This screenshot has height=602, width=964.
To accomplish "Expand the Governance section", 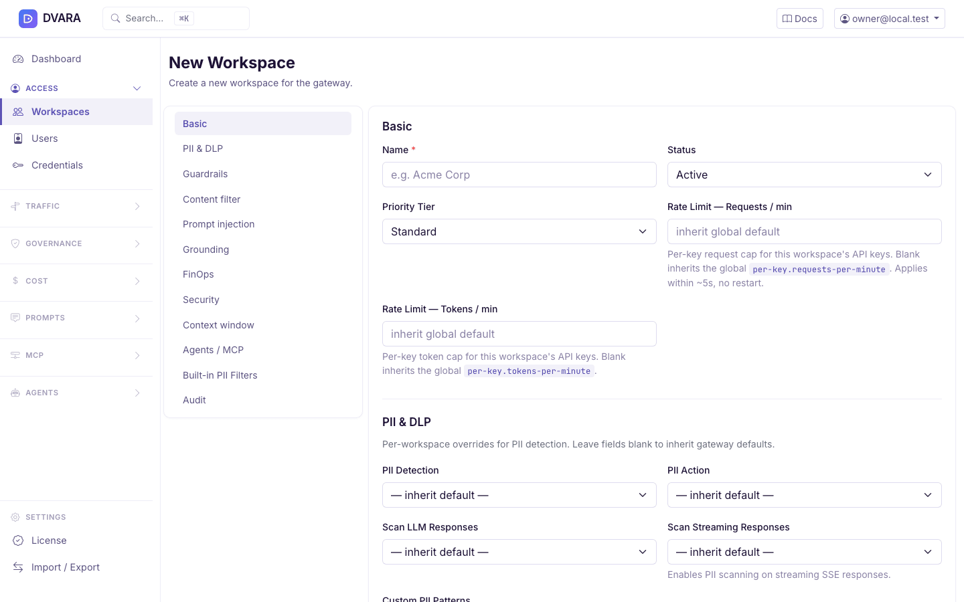I will [76, 243].
